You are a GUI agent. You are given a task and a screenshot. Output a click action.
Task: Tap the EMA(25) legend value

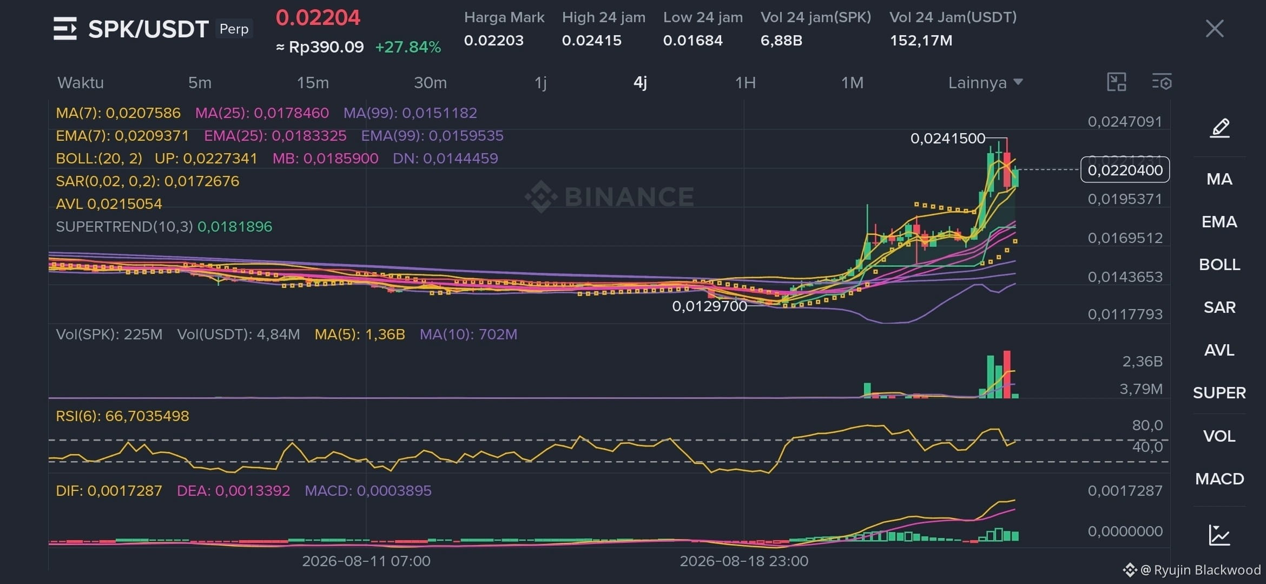pos(275,136)
